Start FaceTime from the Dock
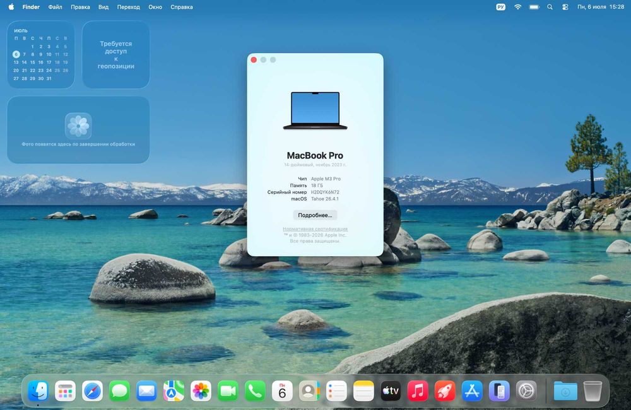631x410 pixels. [228, 390]
